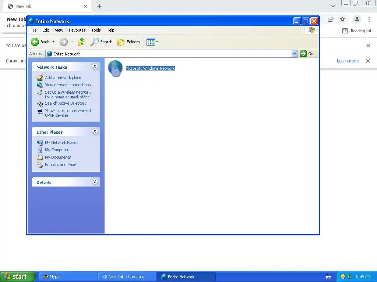Switch to New Tab - Chromium taskbar button
This screenshot has height=282, width=377.
127,276
